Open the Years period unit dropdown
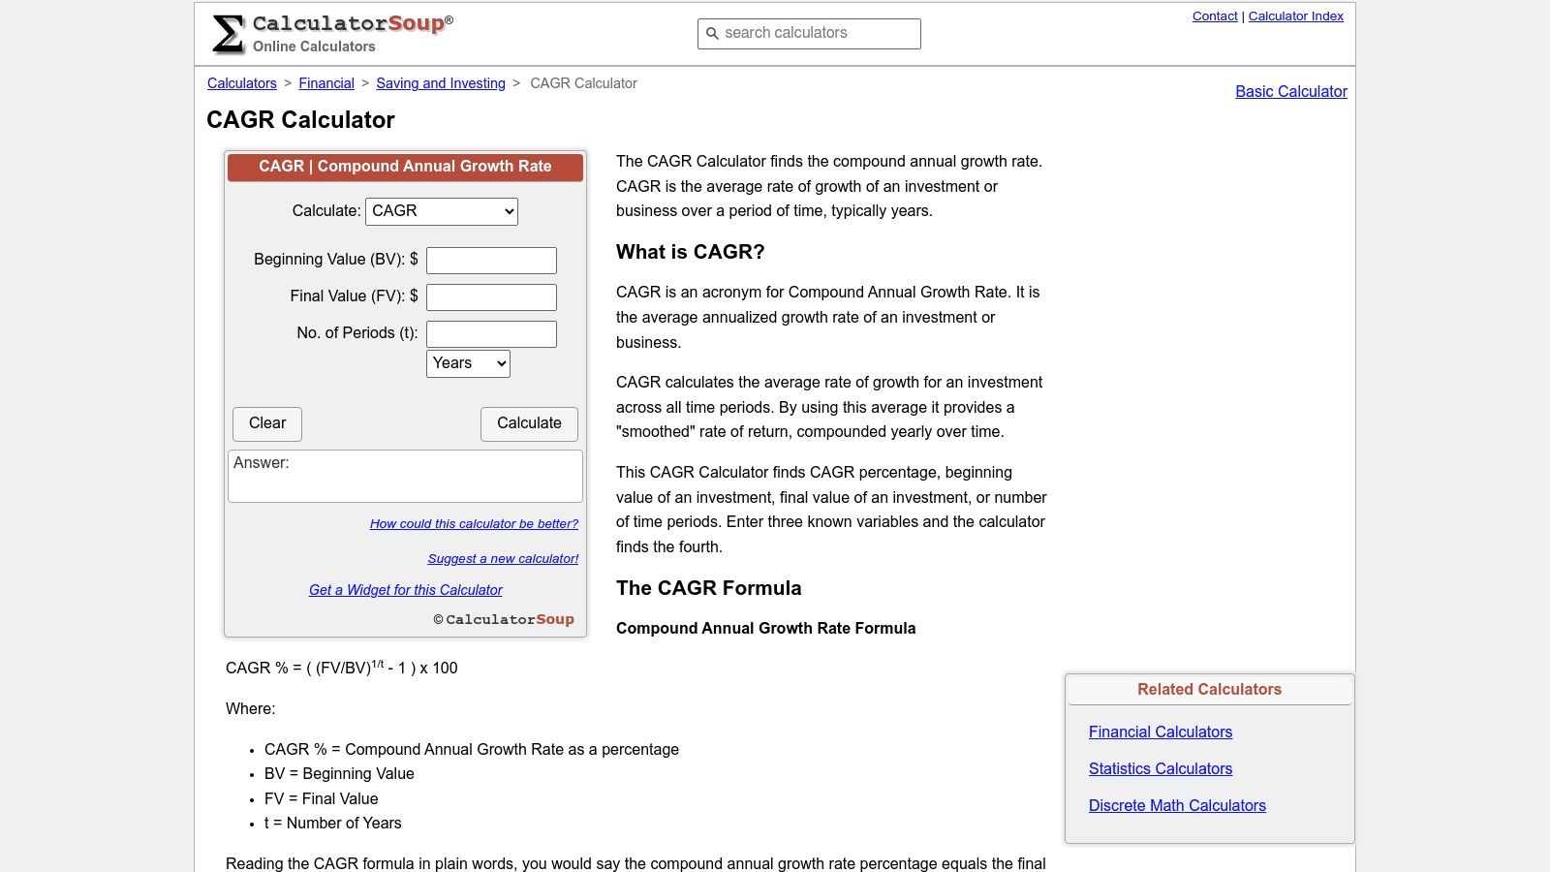 click(468, 363)
